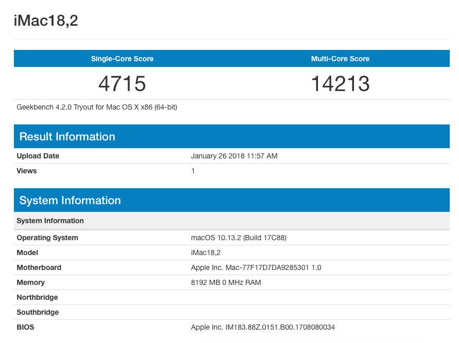This screenshot has height=343, width=459.
Task: Select the macOS 10.13.2 build value
Action: click(238, 238)
